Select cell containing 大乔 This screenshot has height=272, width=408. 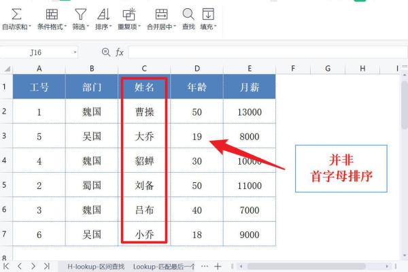click(144, 136)
